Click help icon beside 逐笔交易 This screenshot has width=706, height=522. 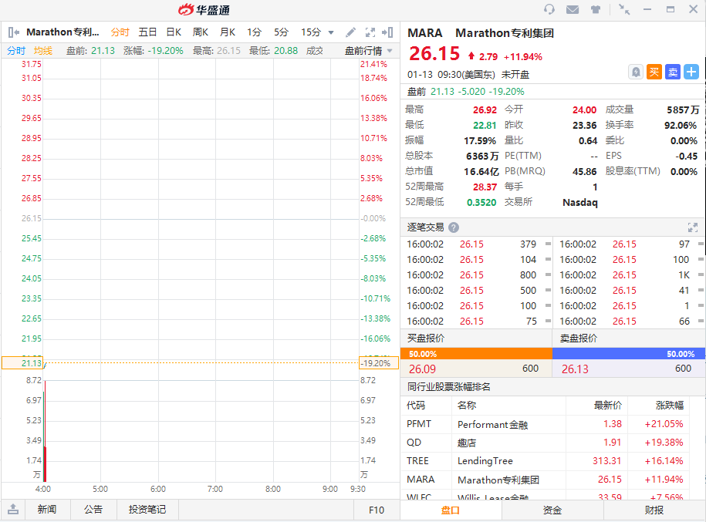pyautogui.click(x=454, y=227)
